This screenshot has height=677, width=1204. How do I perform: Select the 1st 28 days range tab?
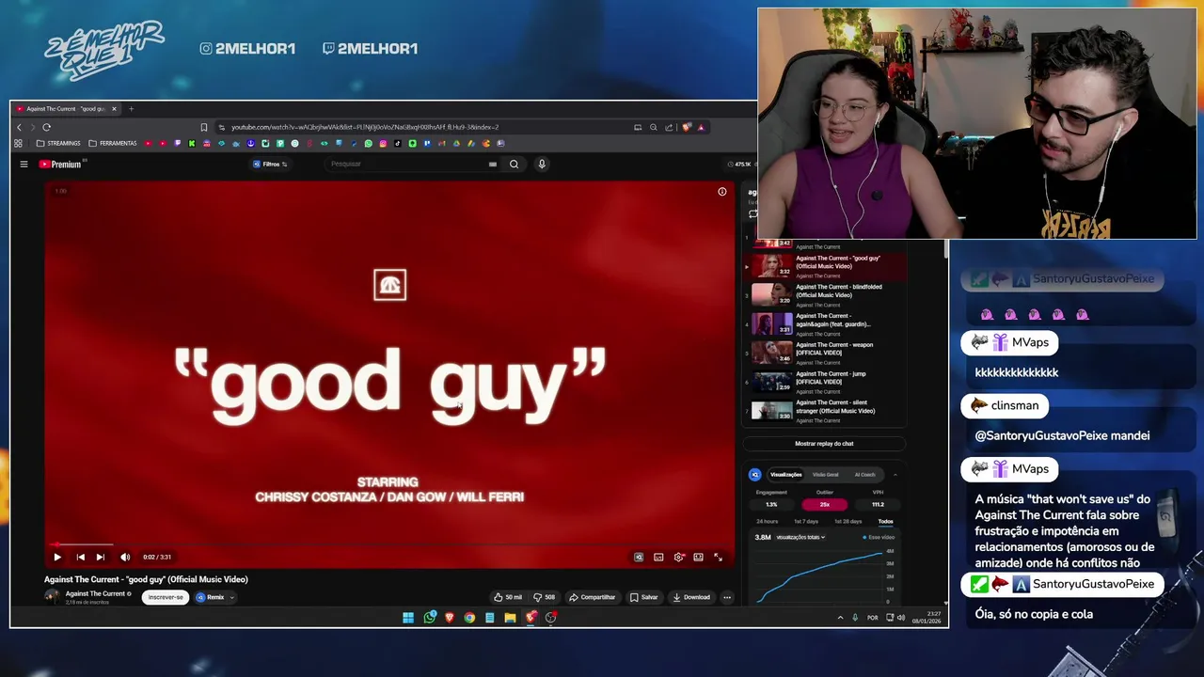pyautogui.click(x=848, y=521)
